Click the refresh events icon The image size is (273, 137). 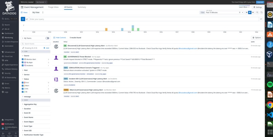[261, 12]
